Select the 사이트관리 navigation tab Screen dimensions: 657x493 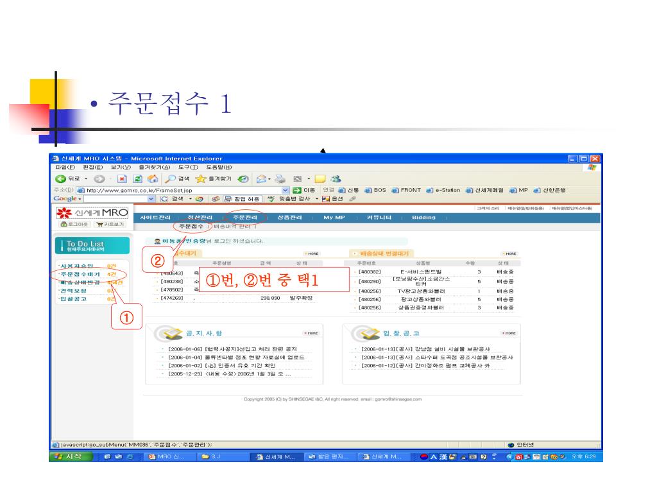pos(155,218)
